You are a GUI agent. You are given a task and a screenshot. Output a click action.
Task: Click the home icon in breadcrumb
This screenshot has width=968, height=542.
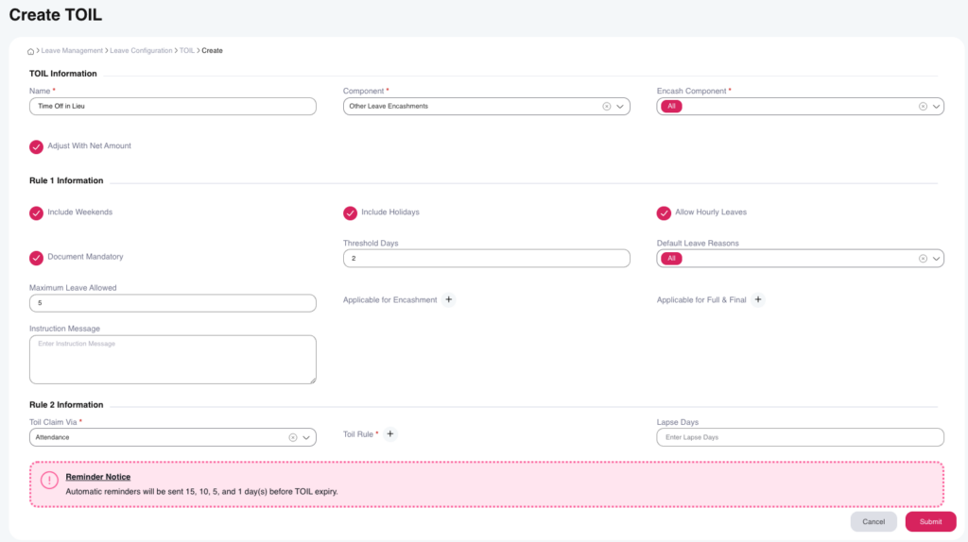(x=31, y=51)
